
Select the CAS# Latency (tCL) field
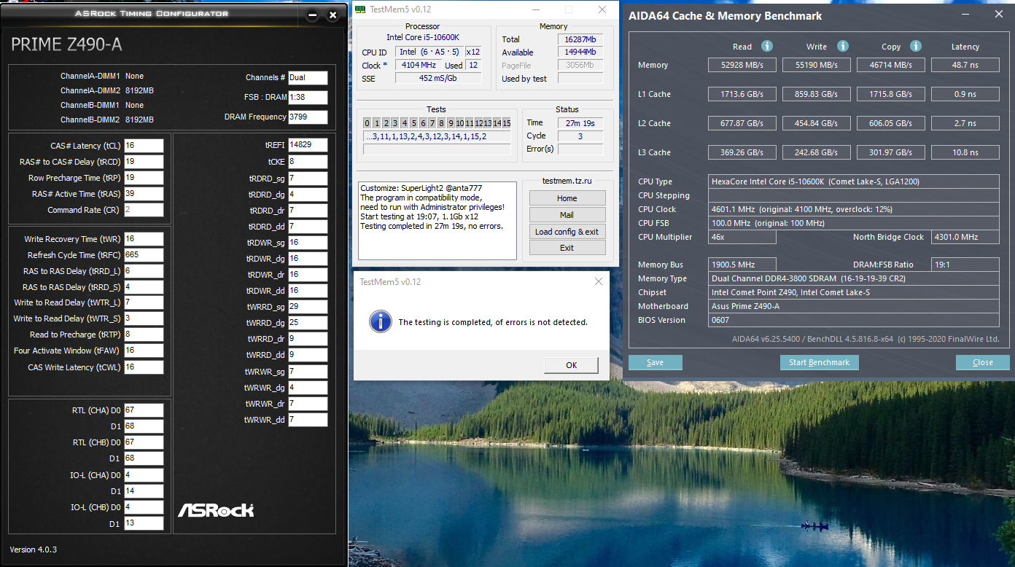[144, 146]
